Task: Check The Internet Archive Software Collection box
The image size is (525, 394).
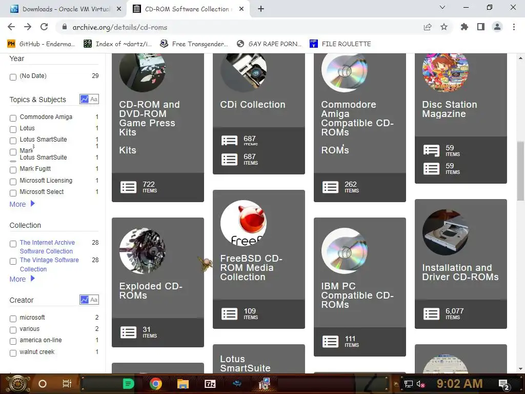Action: (13, 244)
